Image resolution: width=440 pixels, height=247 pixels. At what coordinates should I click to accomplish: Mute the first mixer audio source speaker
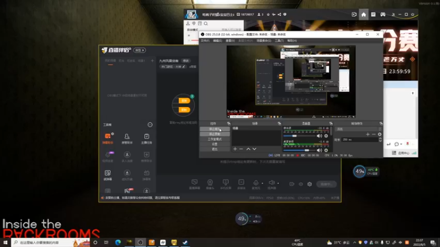pyautogui.click(x=320, y=136)
